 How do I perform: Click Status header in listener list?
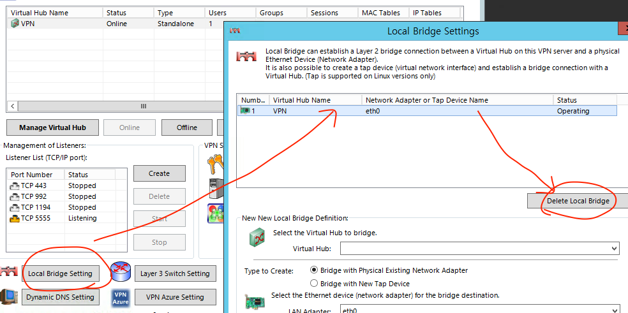click(90, 175)
